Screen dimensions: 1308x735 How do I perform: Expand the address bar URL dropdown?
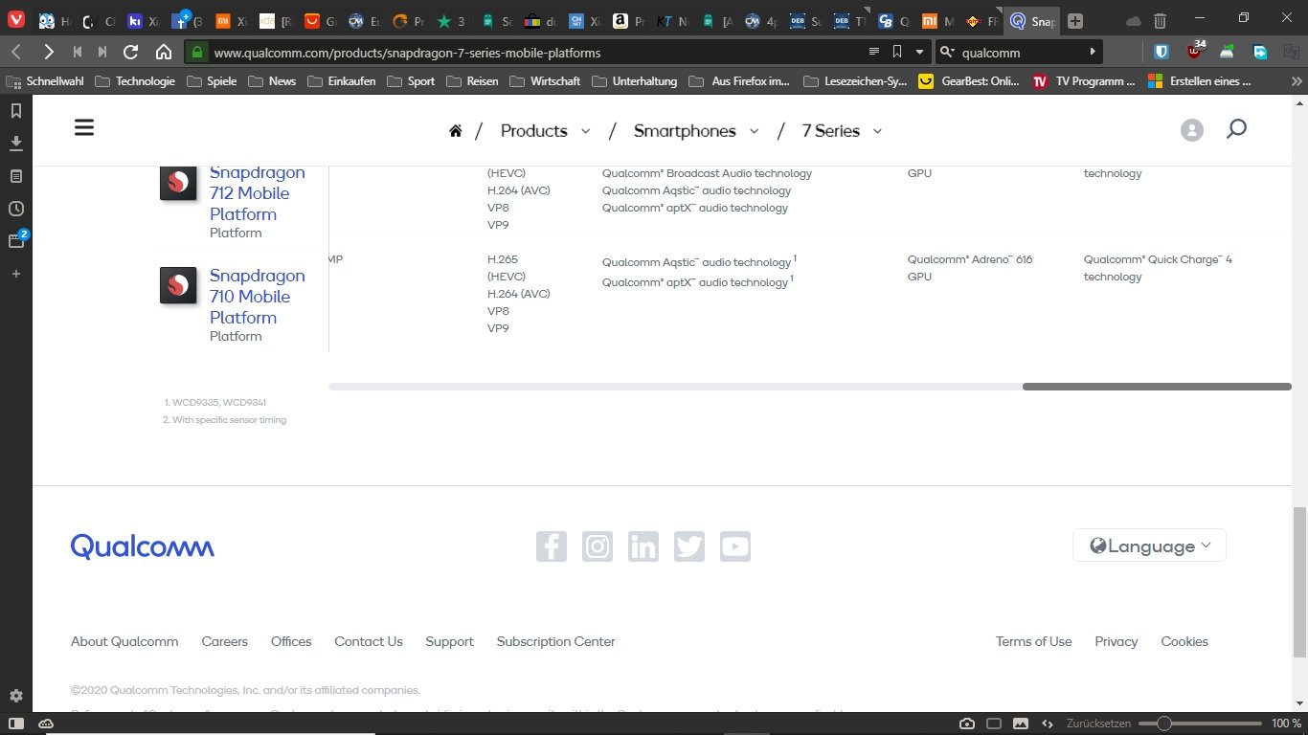coord(920,52)
